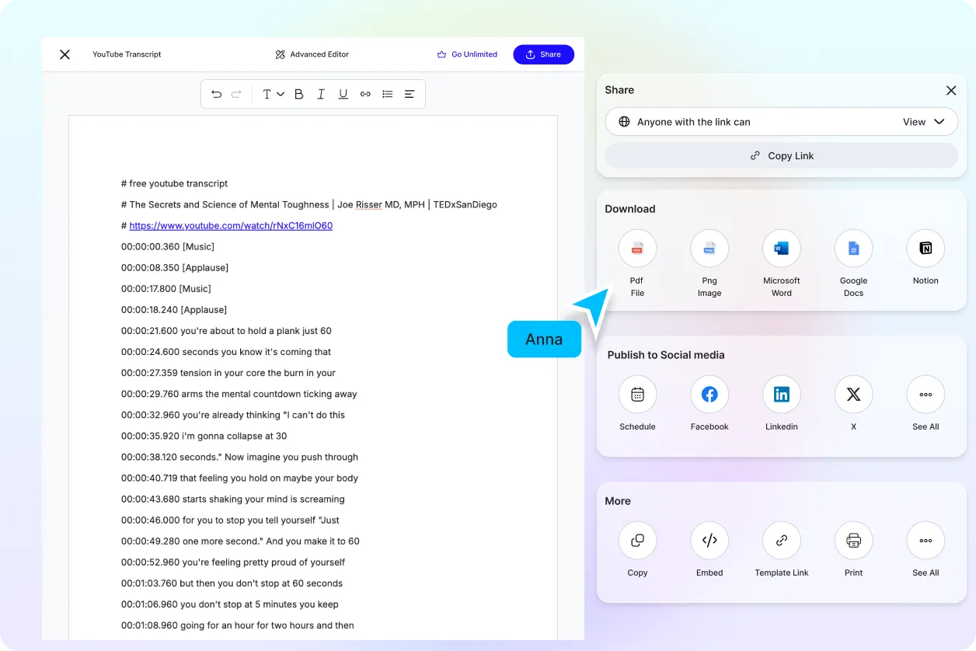Post the transcript to X
The height and width of the screenshot is (651, 976).
point(853,394)
